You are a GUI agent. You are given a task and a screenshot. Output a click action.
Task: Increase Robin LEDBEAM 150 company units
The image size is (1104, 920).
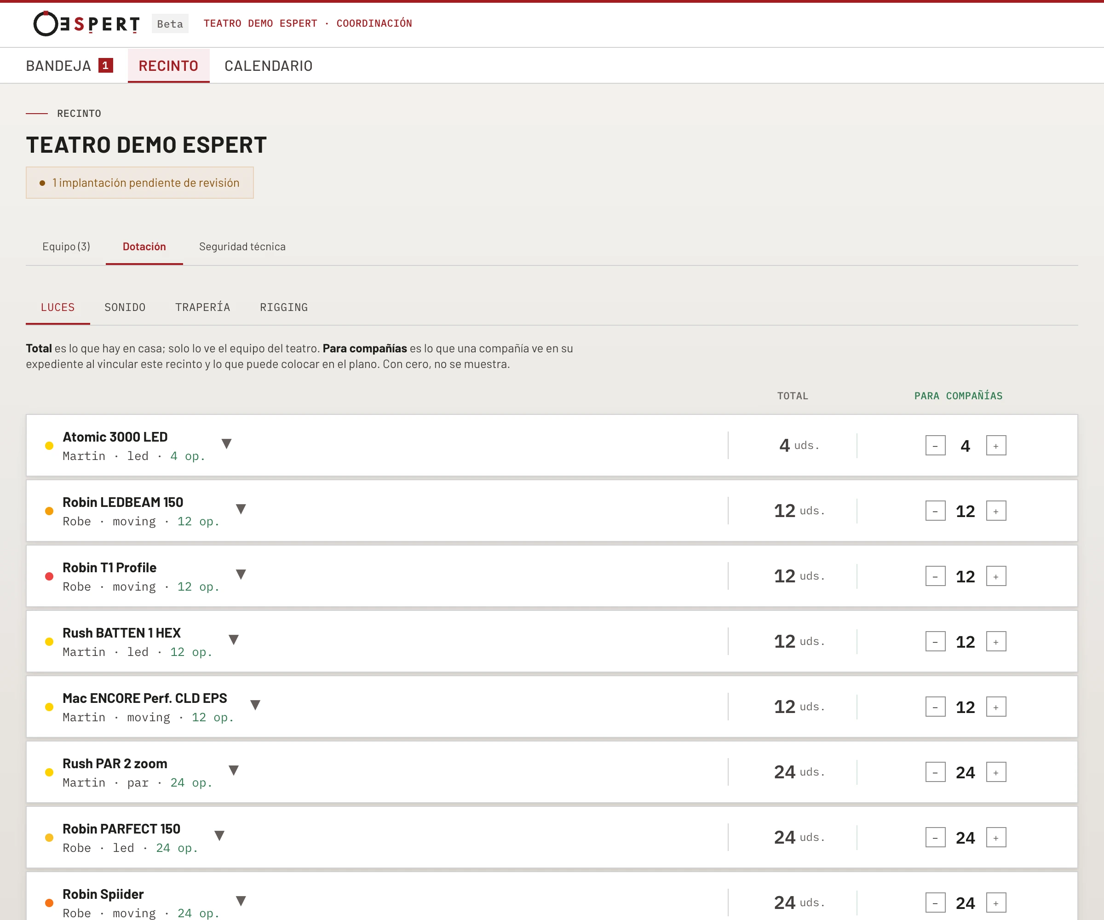click(x=996, y=511)
